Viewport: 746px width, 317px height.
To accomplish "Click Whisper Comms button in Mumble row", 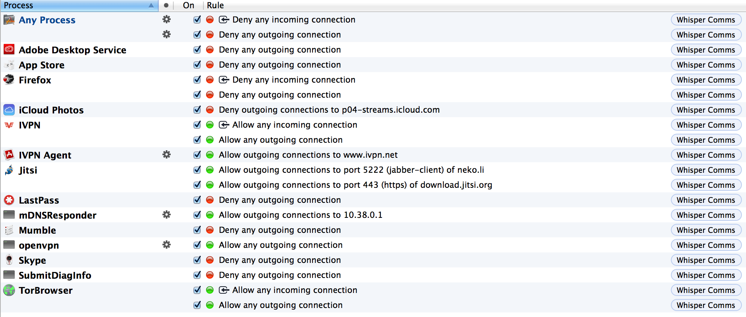I will tap(706, 230).
